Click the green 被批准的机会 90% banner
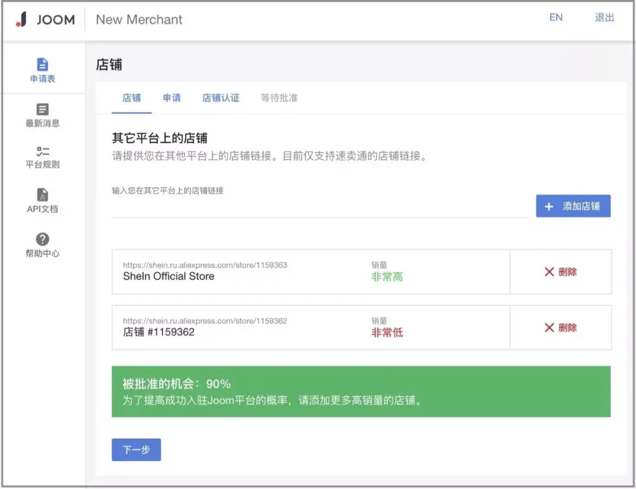This screenshot has height=489, width=636. [x=361, y=392]
